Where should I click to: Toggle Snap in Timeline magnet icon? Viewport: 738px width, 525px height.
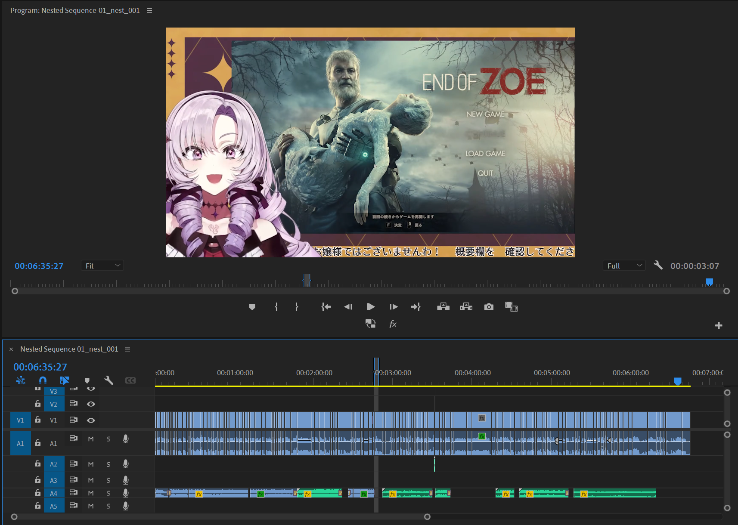43,380
